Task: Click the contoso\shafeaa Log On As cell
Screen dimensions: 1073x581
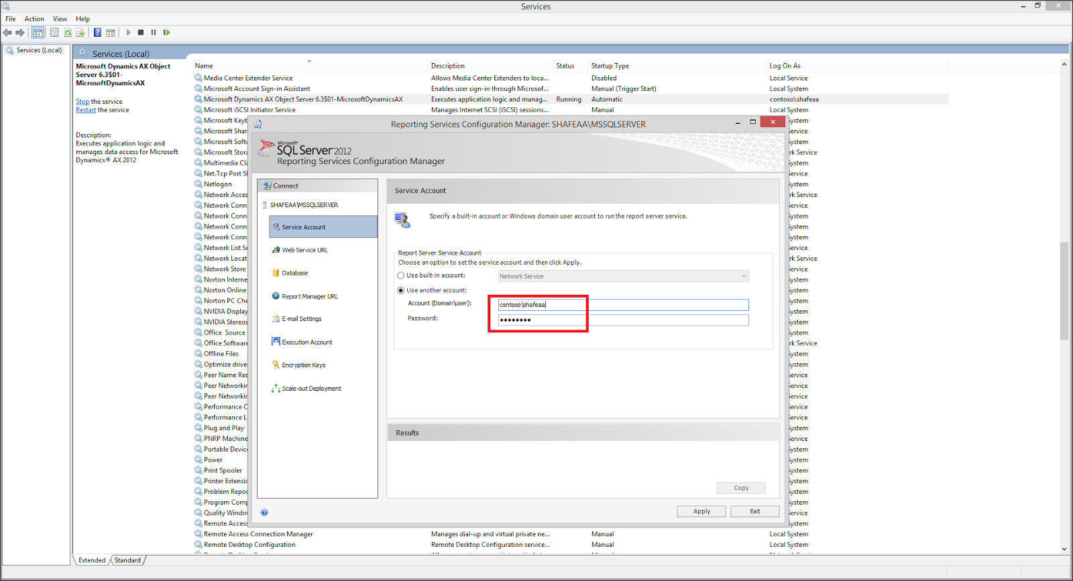Action: pyautogui.click(x=794, y=99)
